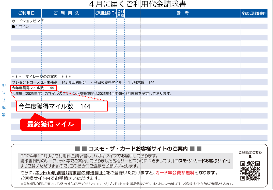The width and height of the screenshot is (273, 190).
Task: Click the ご利用者 column header
Action: [121, 13]
